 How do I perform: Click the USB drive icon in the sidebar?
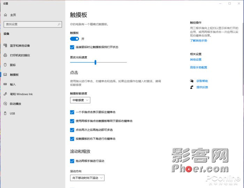point(5,113)
